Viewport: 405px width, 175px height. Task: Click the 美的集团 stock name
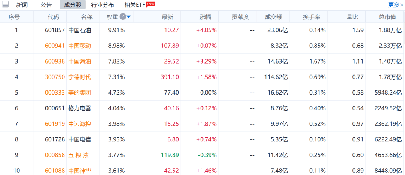click(x=79, y=92)
